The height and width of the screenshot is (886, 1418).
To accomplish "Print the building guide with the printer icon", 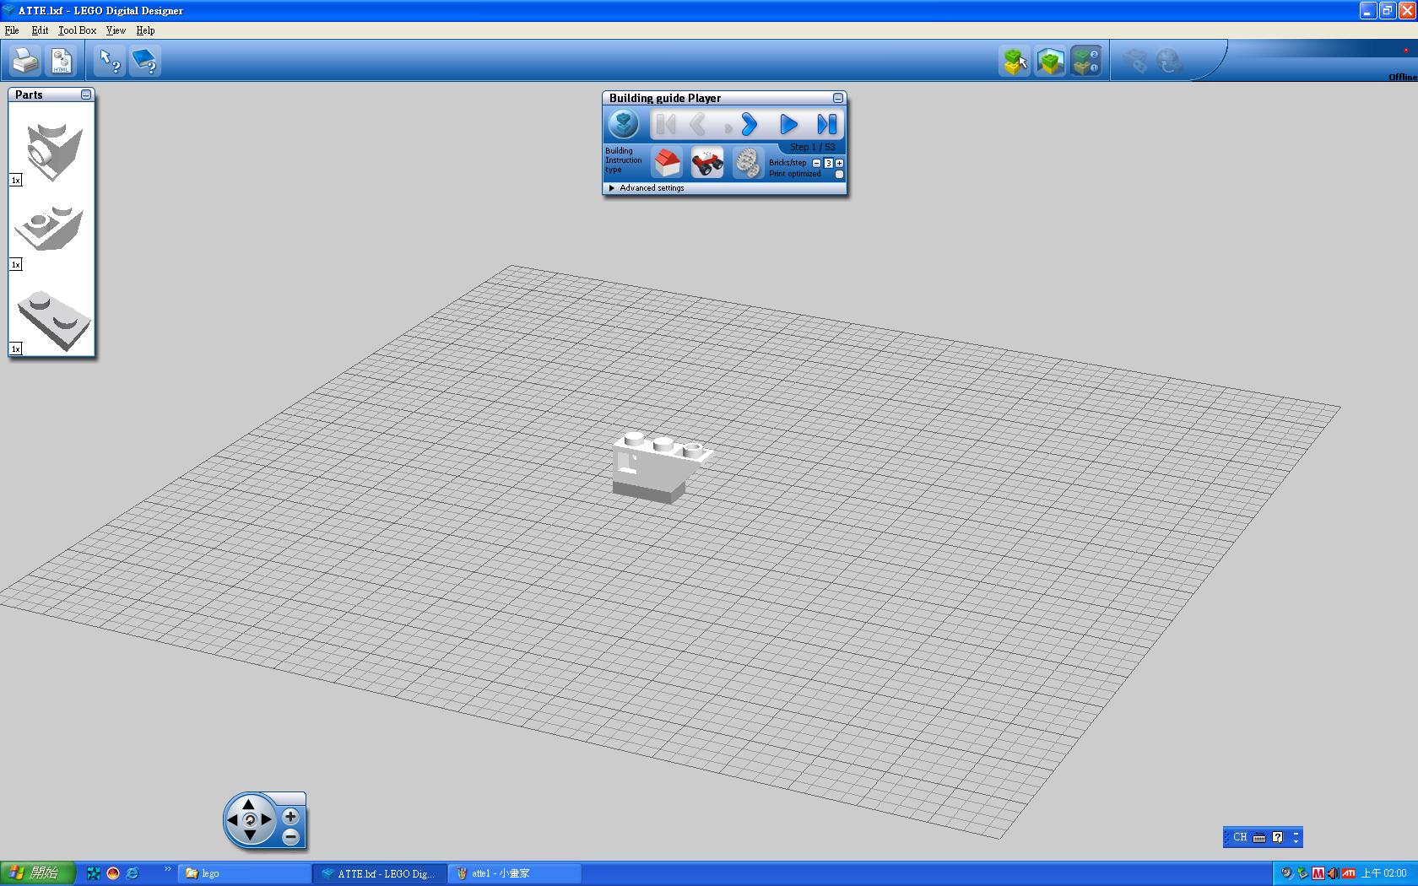I will [x=25, y=61].
